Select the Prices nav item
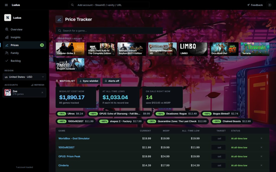This screenshot has height=172, width=276. pyautogui.click(x=24, y=45)
